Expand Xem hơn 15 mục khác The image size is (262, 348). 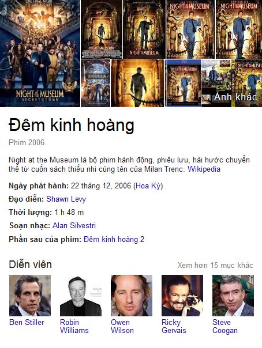point(215,265)
